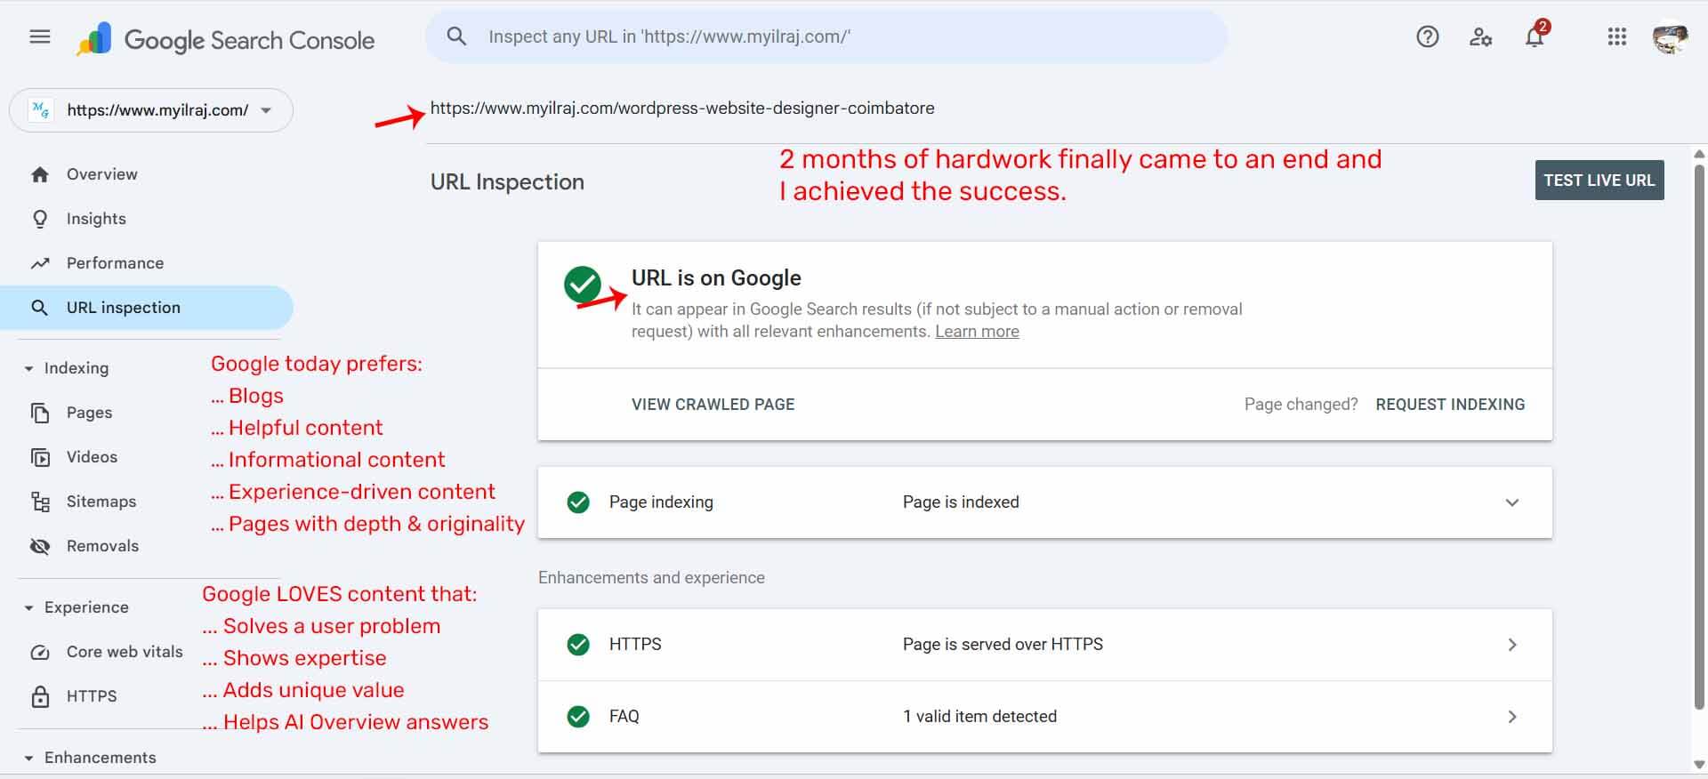Screen dimensions: 1708x779
Task: Open Users and permissions settings icon
Action: pyautogui.click(x=1480, y=37)
